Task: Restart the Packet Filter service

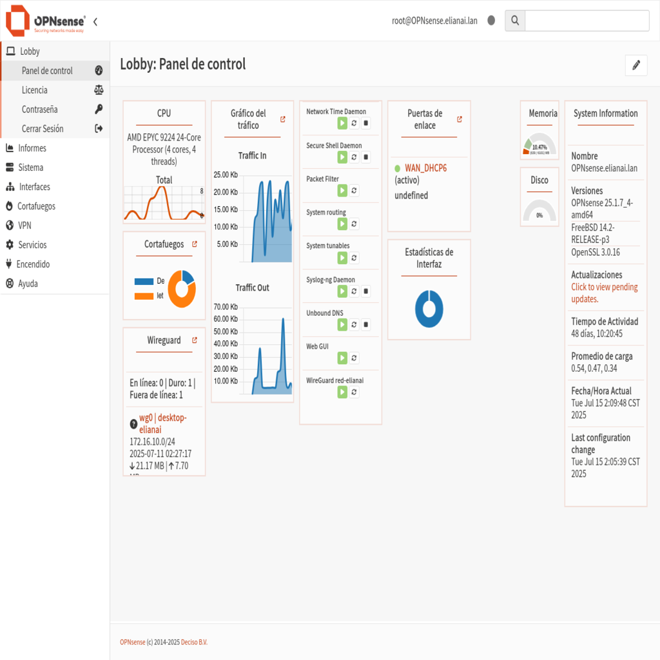Action: (354, 190)
